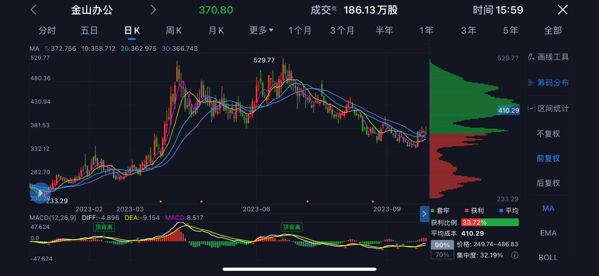Tap the 获利比例 33.72% progress bar

[490, 222]
